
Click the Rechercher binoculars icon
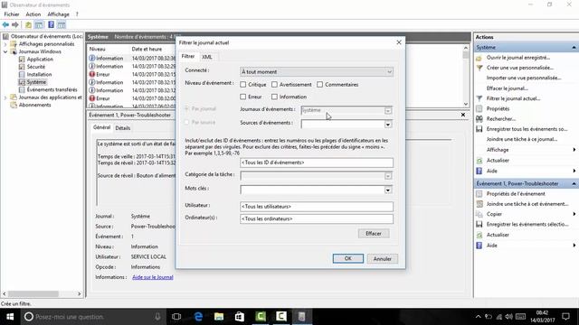point(479,118)
